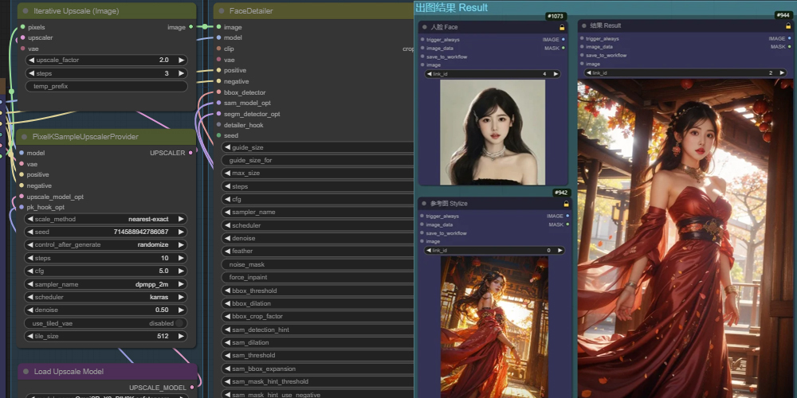The height and width of the screenshot is (398, 797).
Task: Toggle use_tiled_vae switch
Action: (179, 323)
